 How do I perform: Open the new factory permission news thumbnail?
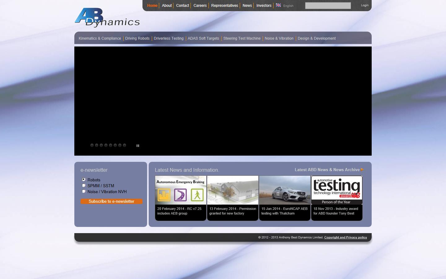(233, 190)
